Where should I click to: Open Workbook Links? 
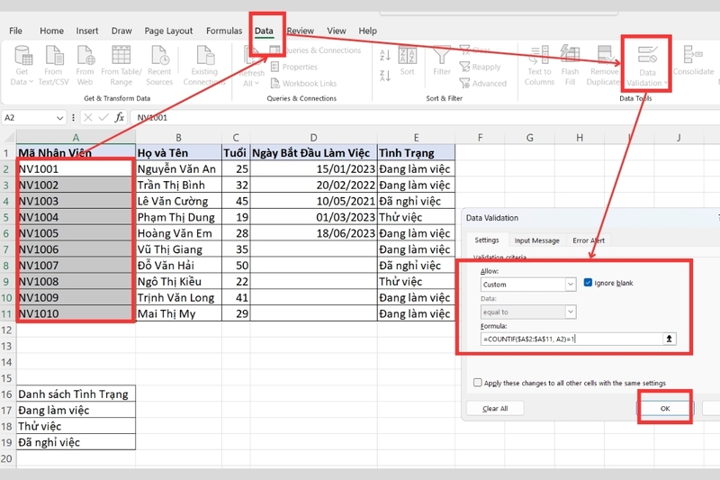[x=304, y=84]
